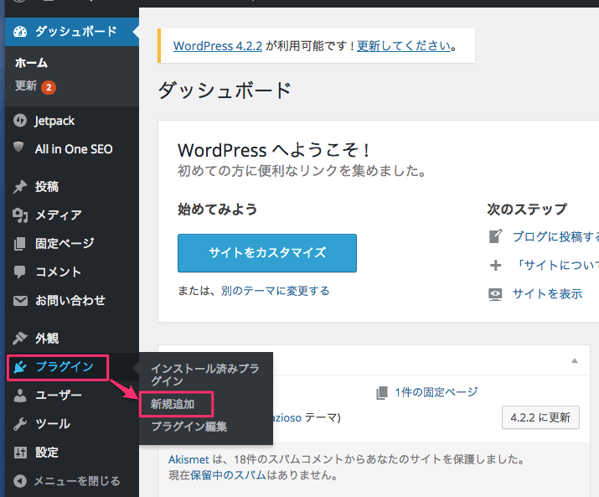Click the 別のテーマに変更する link
Image resolution: width=599 pixels, height=497 pixels.
click(x=275, y=291)
